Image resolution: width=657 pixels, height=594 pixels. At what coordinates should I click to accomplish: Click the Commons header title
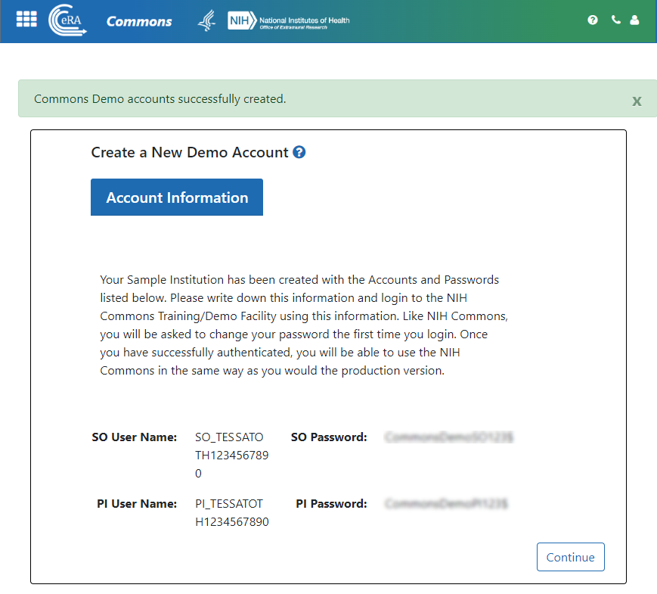pos(139,21)
